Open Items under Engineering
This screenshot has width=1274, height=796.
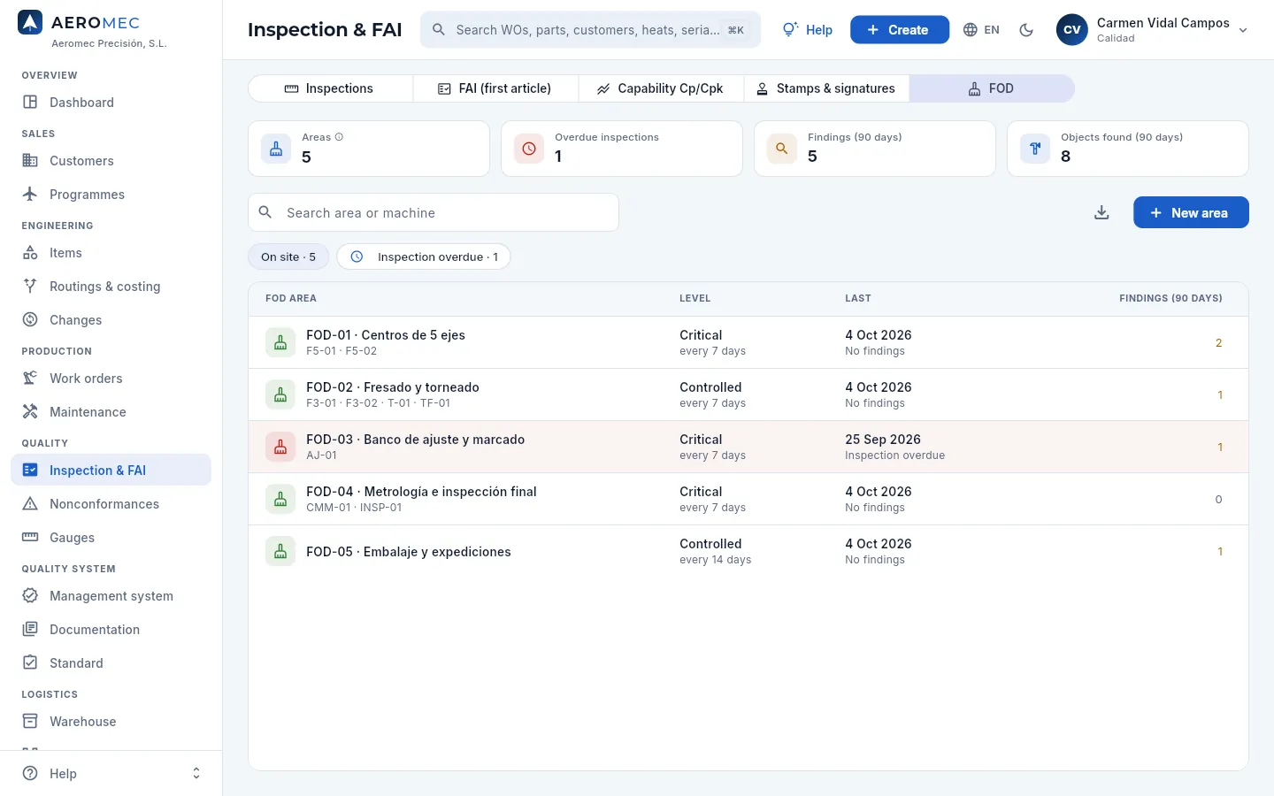111,253
